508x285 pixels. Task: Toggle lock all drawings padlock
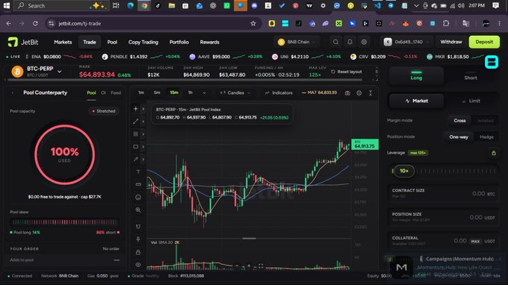coord(138,252)
